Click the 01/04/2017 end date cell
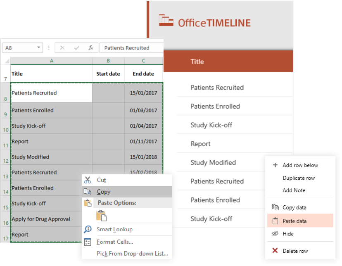342x266 pixels. tap(143, 126)
